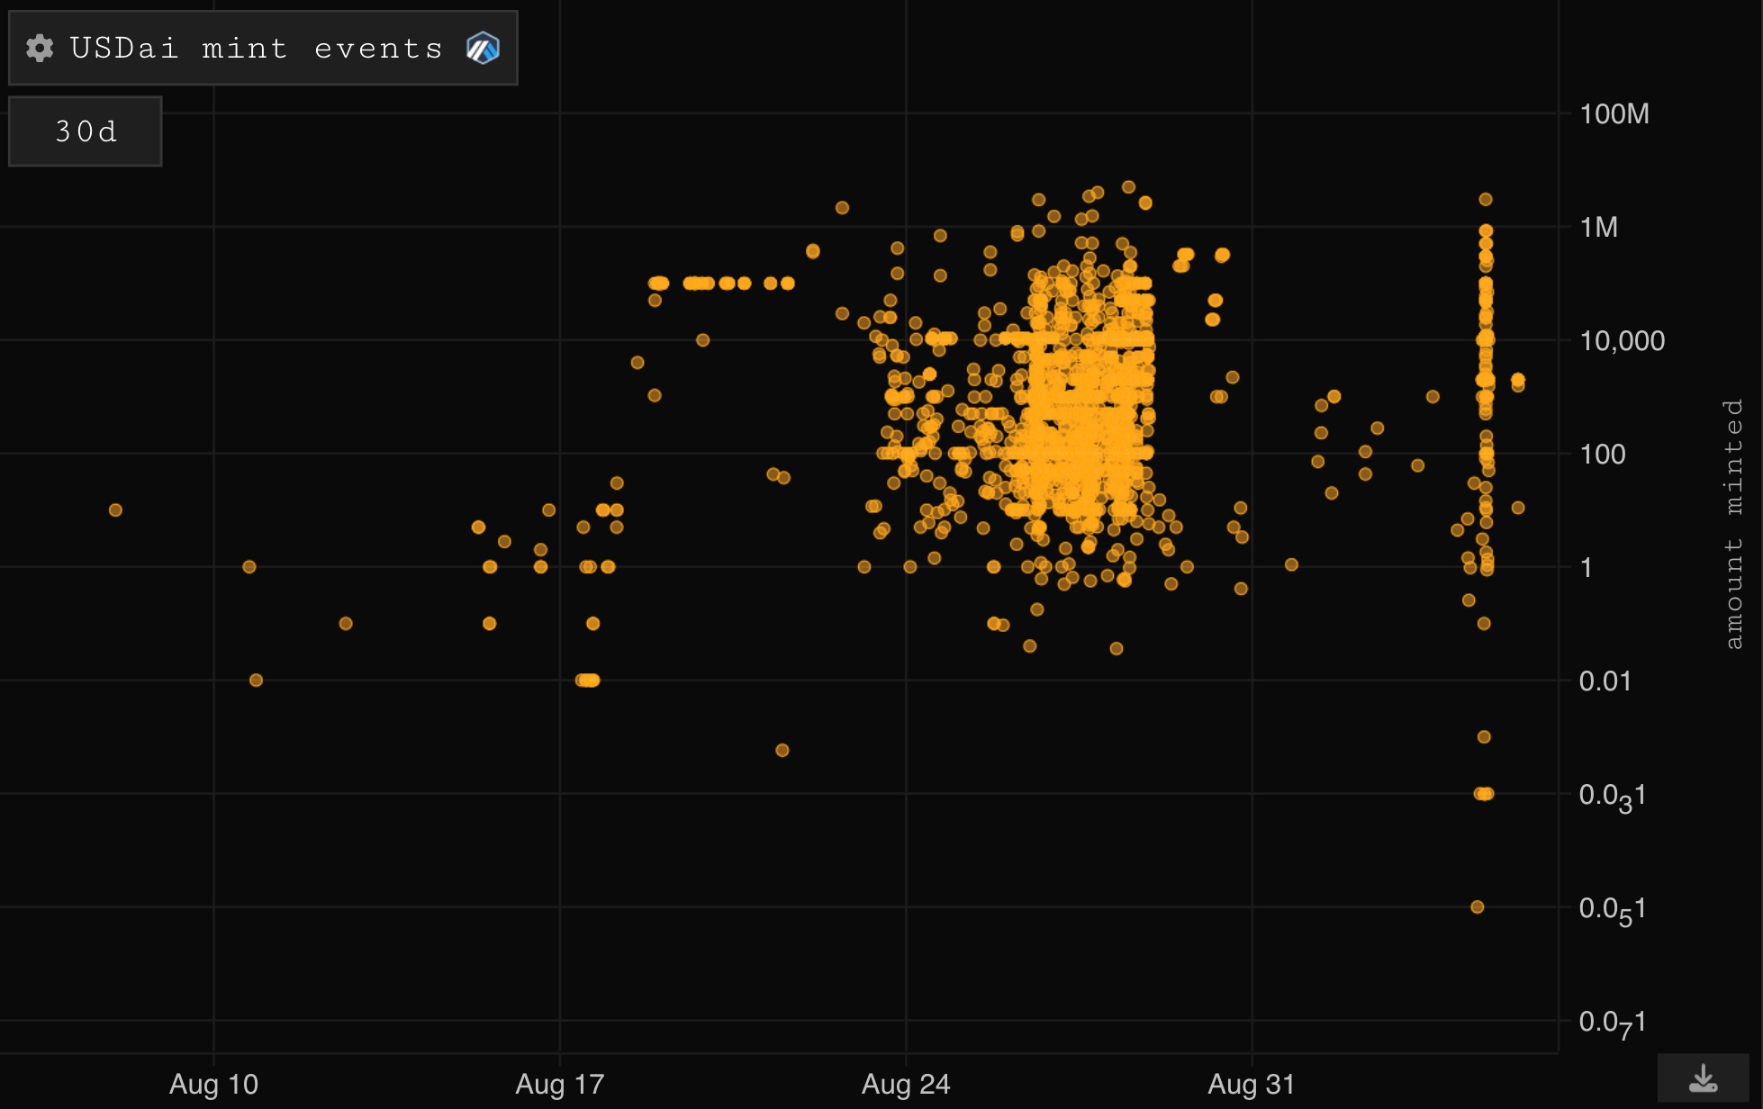Click the 0.01 y-axis label

(x=1605, y=681)
